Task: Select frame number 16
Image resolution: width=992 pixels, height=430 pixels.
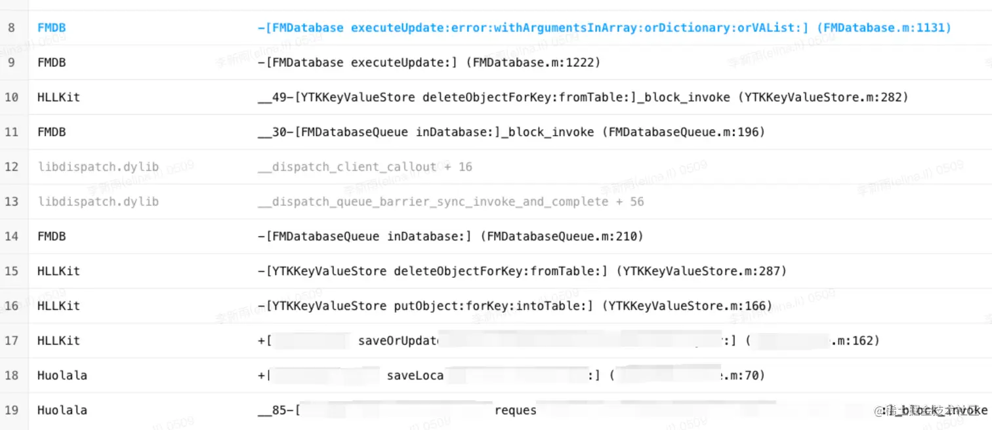Action: pyautogui.click(x=11, y=305)
